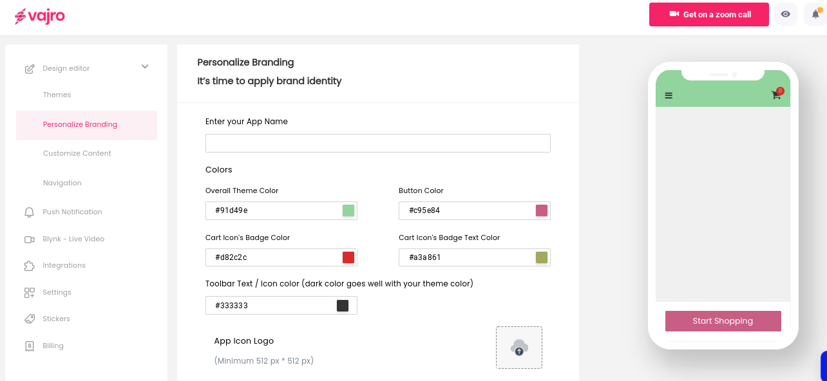Open the Integrations section

63,265
